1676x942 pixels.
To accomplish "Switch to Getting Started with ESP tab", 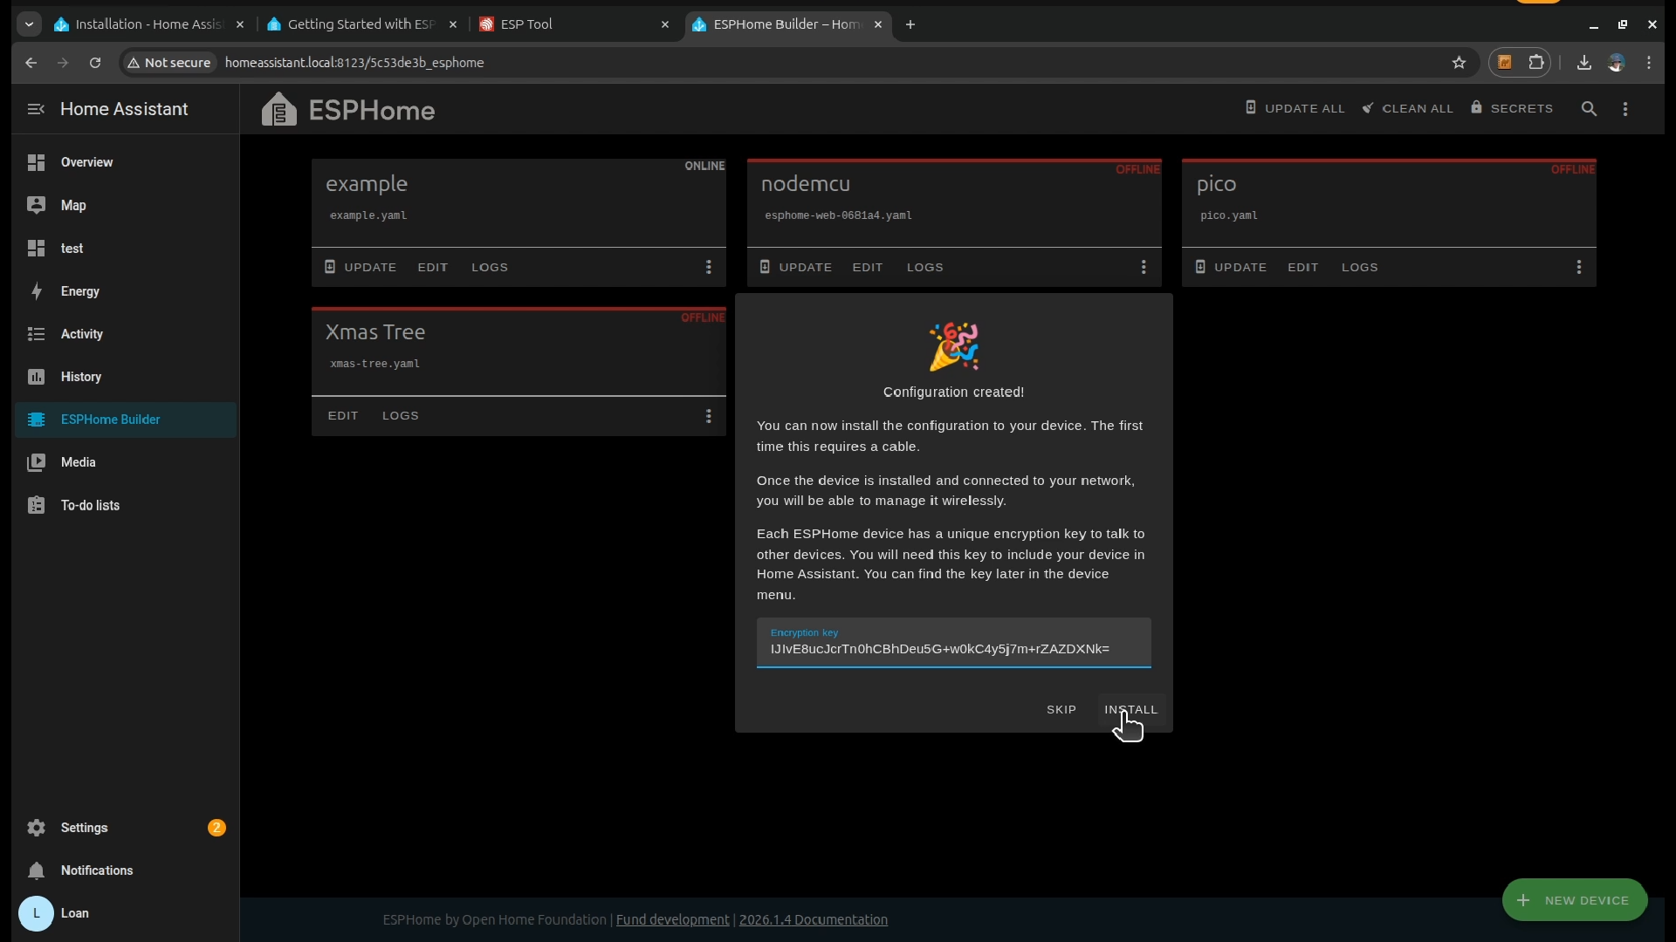I will click(x=362, y=24).
